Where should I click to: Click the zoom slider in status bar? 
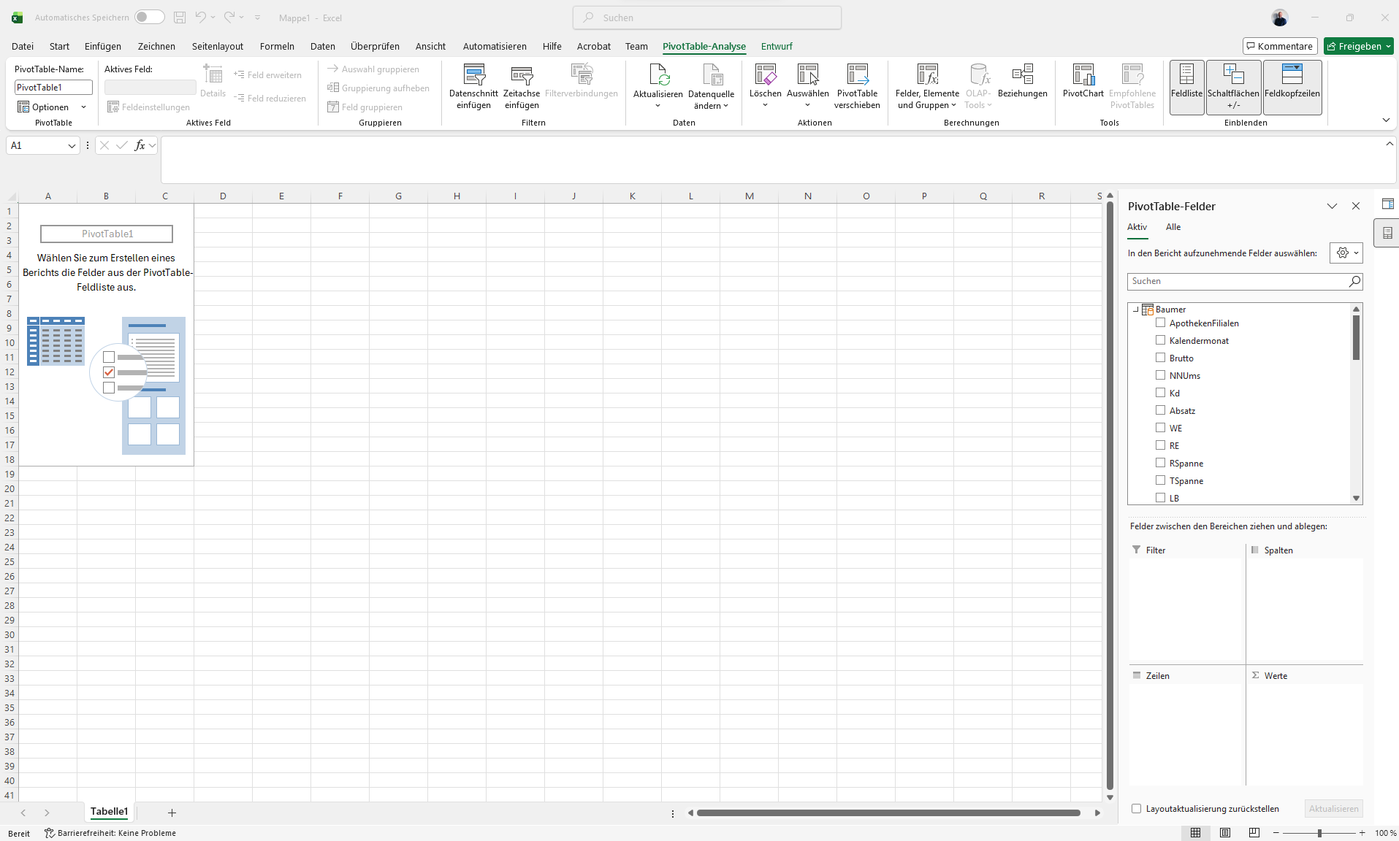pyautogui.click(x=1319, y=833)
